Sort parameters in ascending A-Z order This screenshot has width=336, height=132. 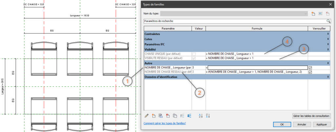click(x=200, y=115)
